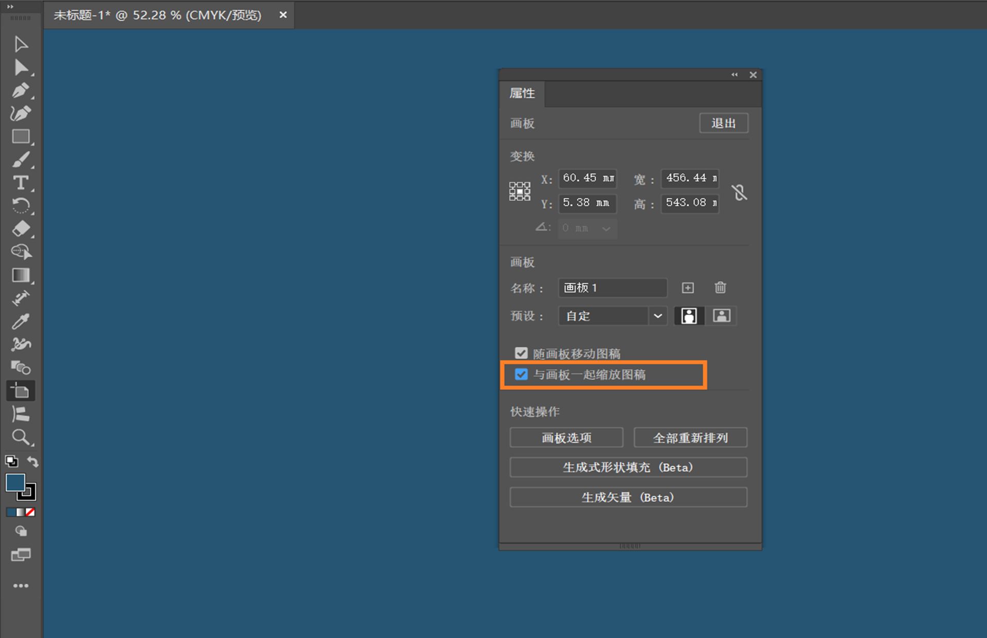Open the 预设 dropdown
Screen dimensions: 987x638
point(657,315)
